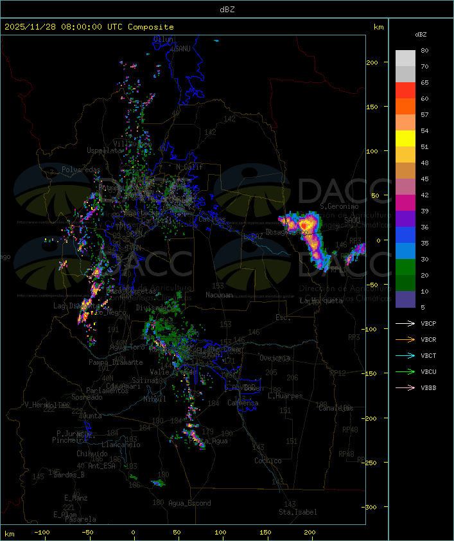Click the 45 value on the color scale

[424, 179]
